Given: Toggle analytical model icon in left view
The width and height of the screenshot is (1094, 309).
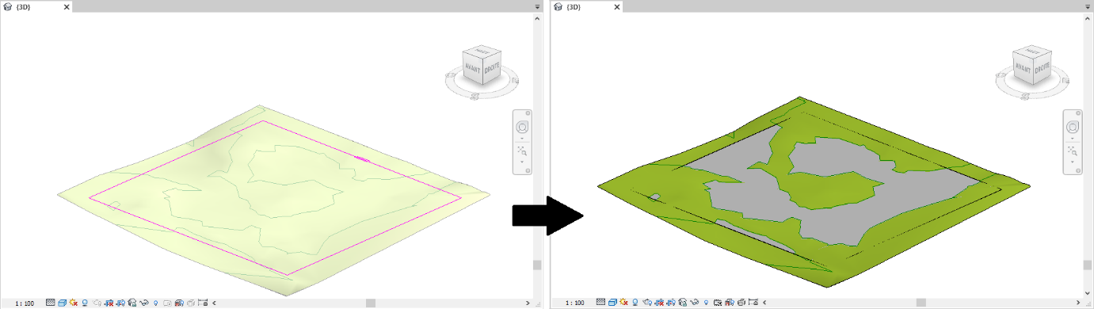Looking at the screenshot, I should point(179,303).
